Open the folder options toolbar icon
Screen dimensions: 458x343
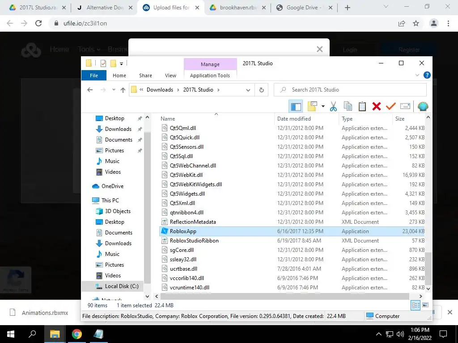(x=312, y=106)
